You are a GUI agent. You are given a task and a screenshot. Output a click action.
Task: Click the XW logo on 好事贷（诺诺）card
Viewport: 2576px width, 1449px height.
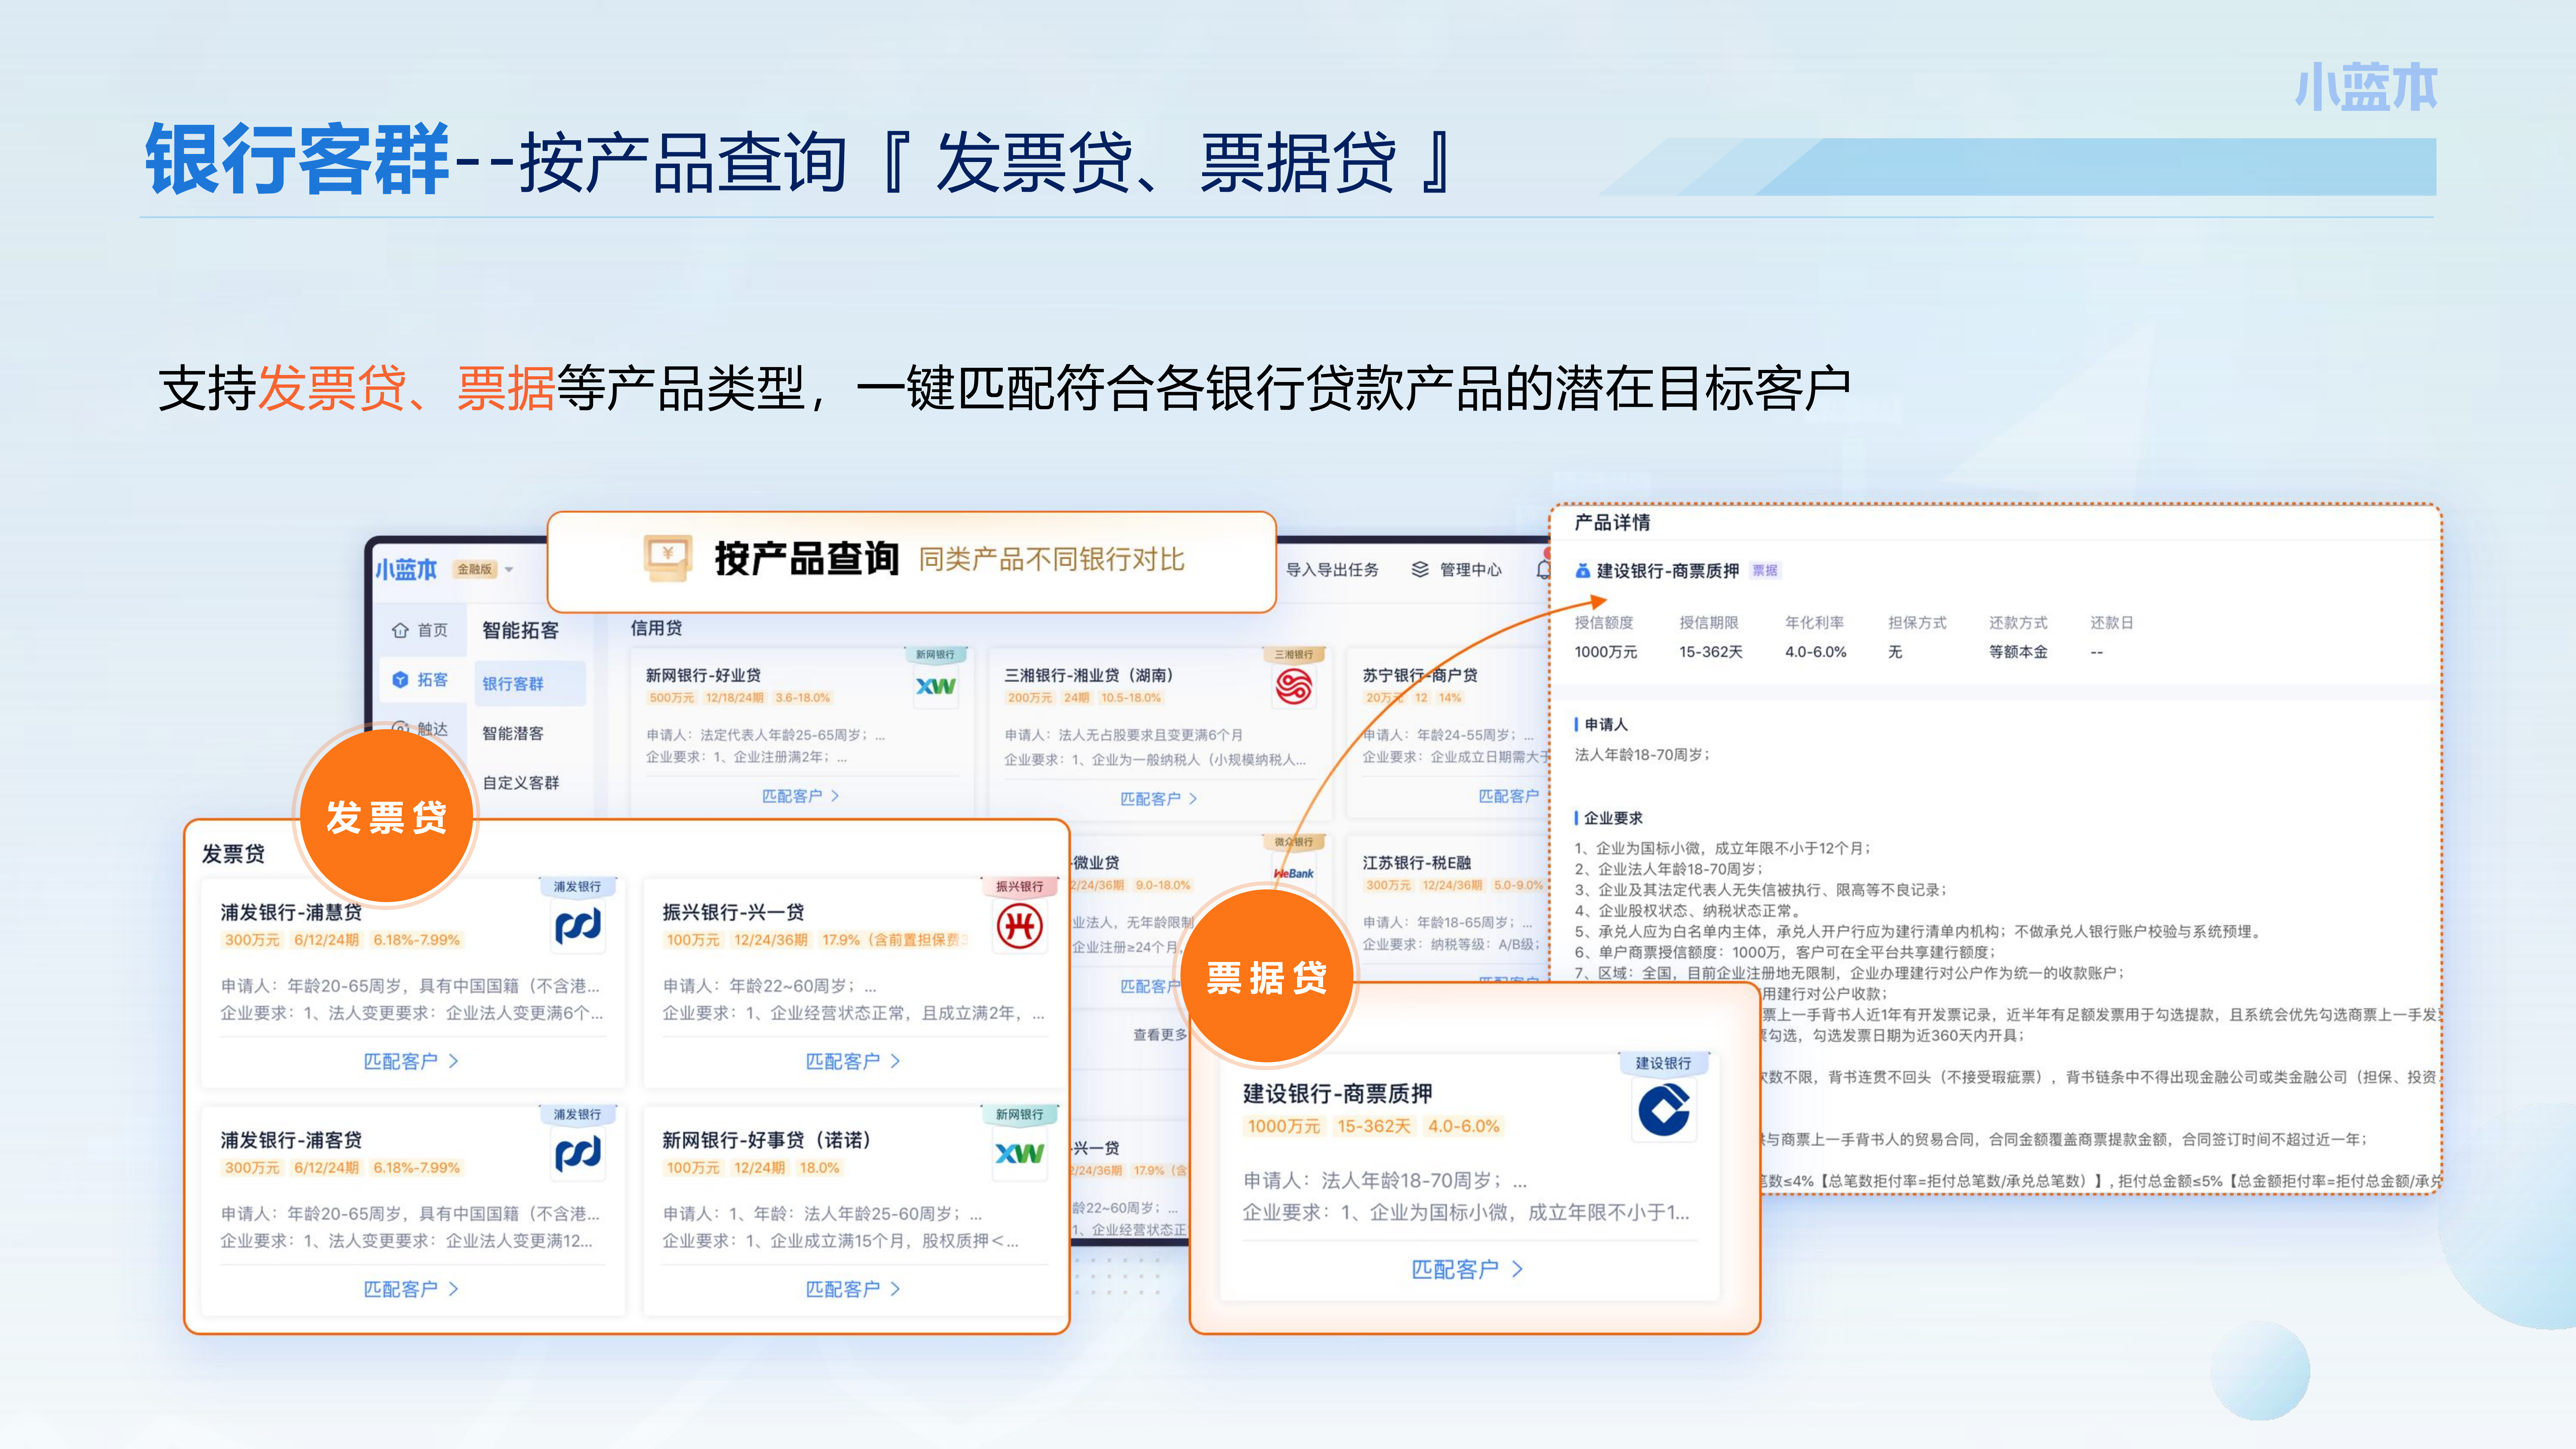pyautogui.click(x=1020, y=1153)
